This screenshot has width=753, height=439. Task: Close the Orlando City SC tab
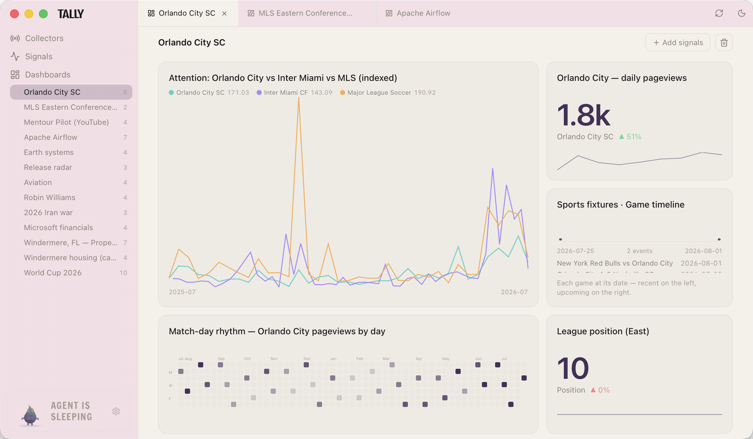coord(224,13)
